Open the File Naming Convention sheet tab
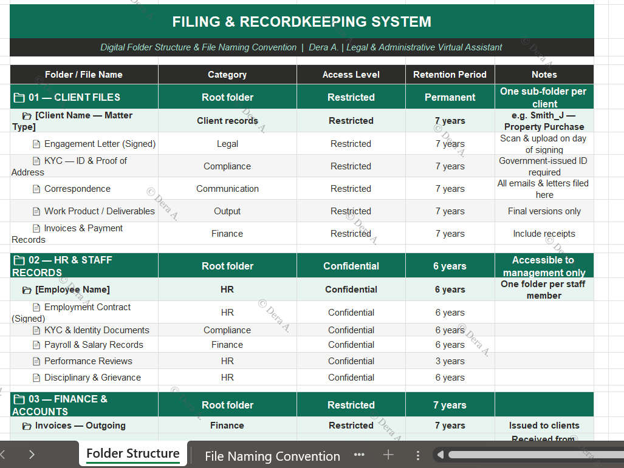This screenshot has width=624, height=468. tap(272, 456)
